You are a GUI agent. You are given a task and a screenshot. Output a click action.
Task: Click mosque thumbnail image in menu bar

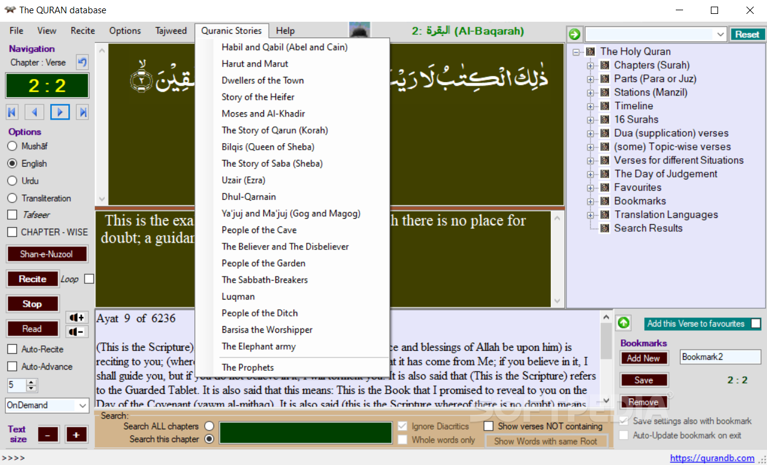[x=360, y=30]
